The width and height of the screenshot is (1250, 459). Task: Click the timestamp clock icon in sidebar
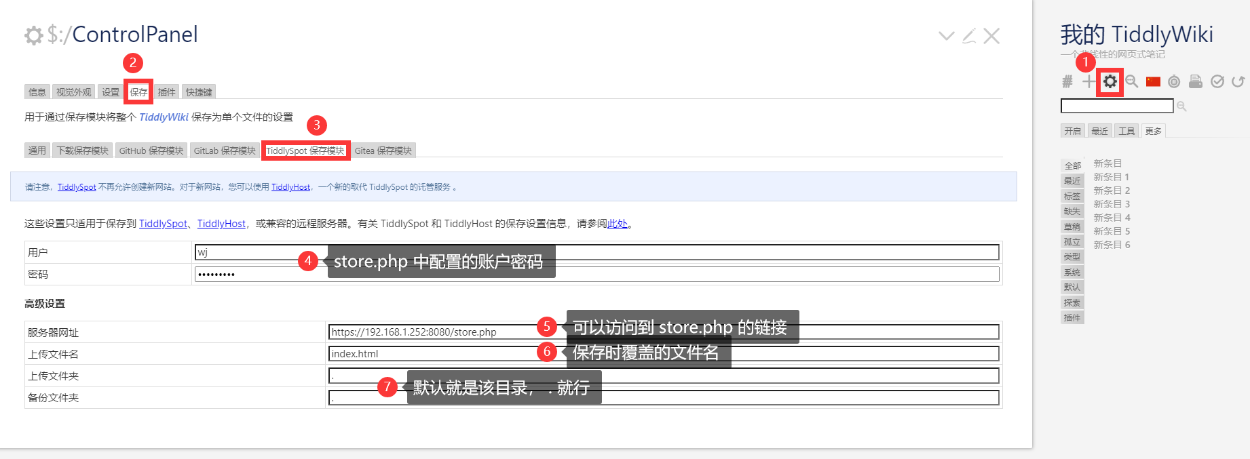tap(1174, 82)
